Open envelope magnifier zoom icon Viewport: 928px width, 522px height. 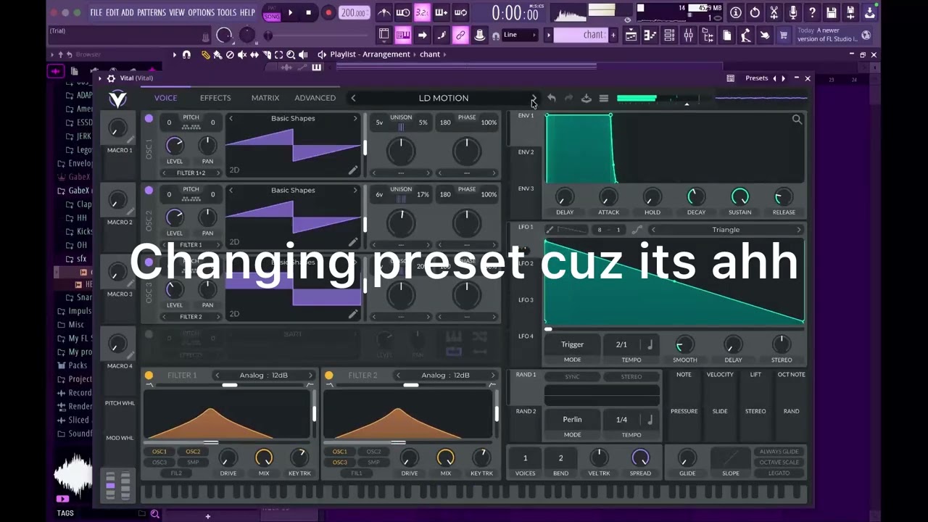797,120
